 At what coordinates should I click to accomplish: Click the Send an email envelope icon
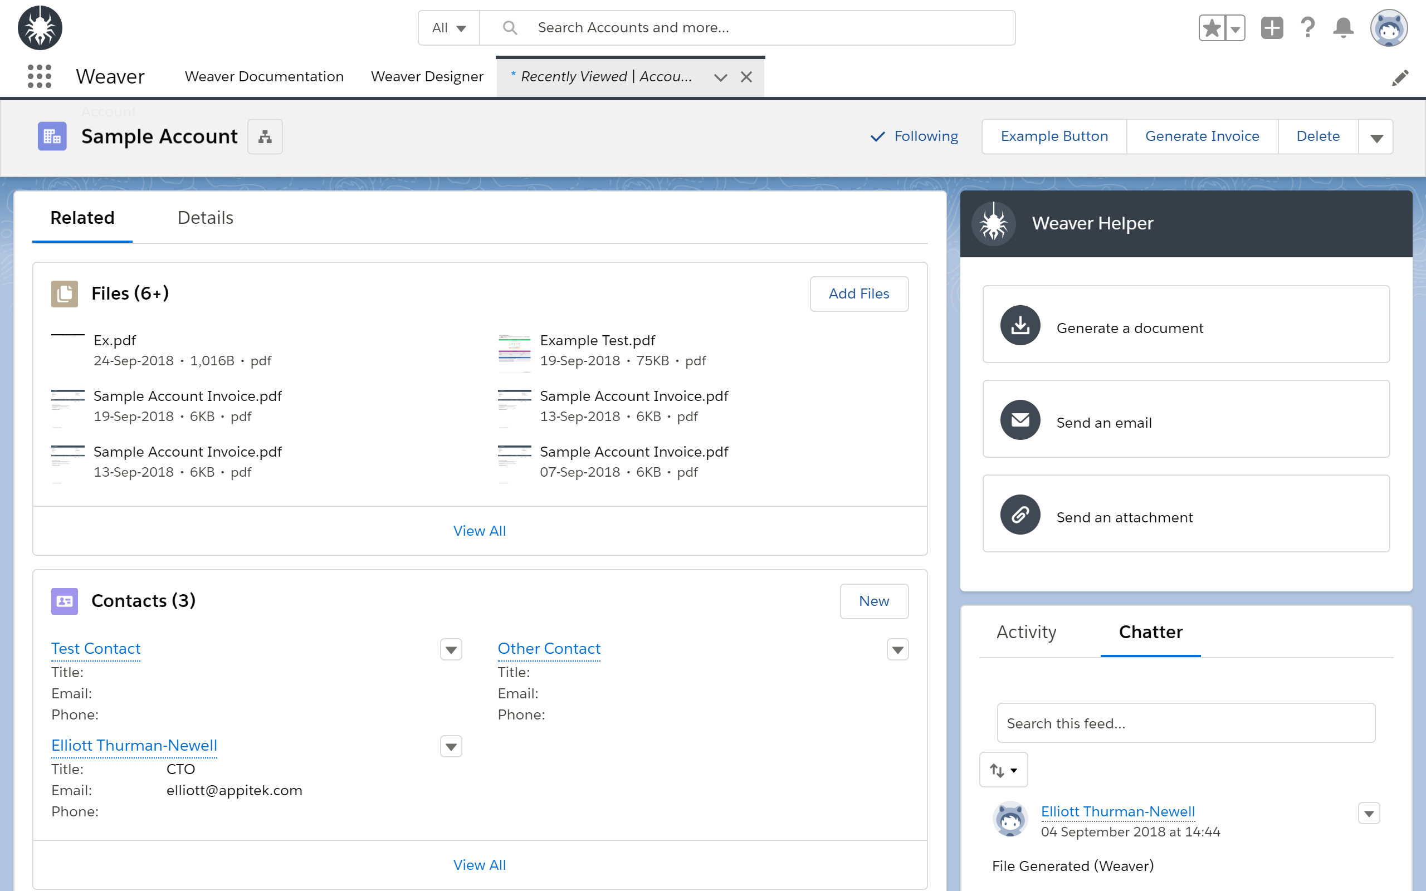pyautogui.click(x=1020, y=419)
